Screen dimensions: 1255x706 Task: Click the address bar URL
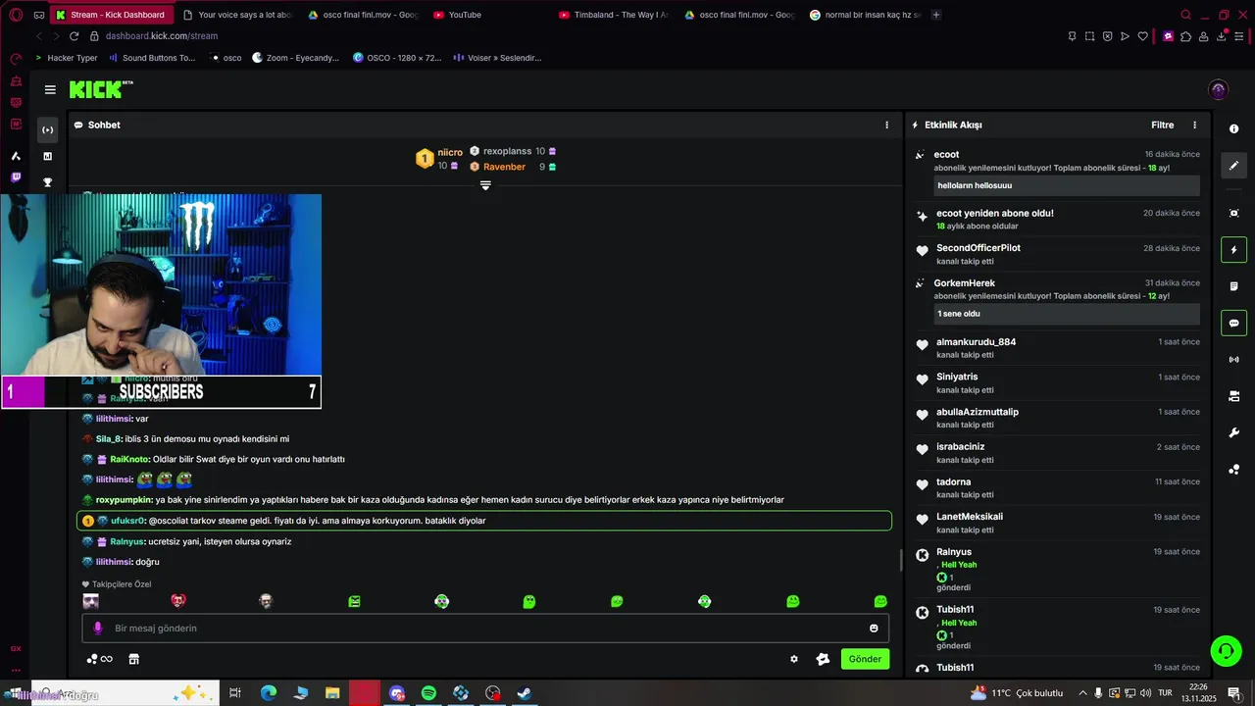162,36
